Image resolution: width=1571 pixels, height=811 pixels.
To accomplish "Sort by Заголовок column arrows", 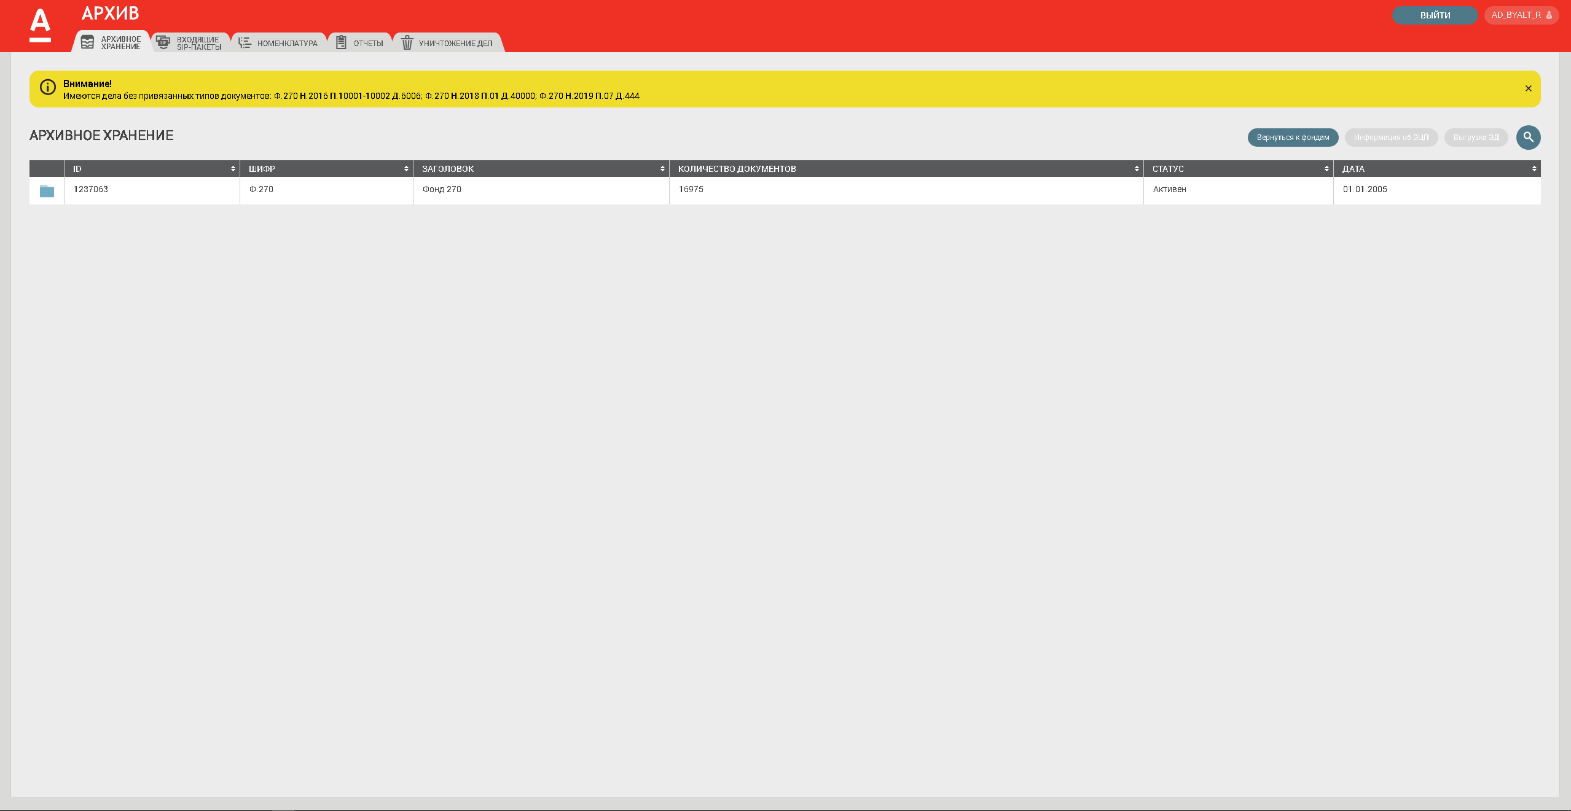I will point(662,169).
